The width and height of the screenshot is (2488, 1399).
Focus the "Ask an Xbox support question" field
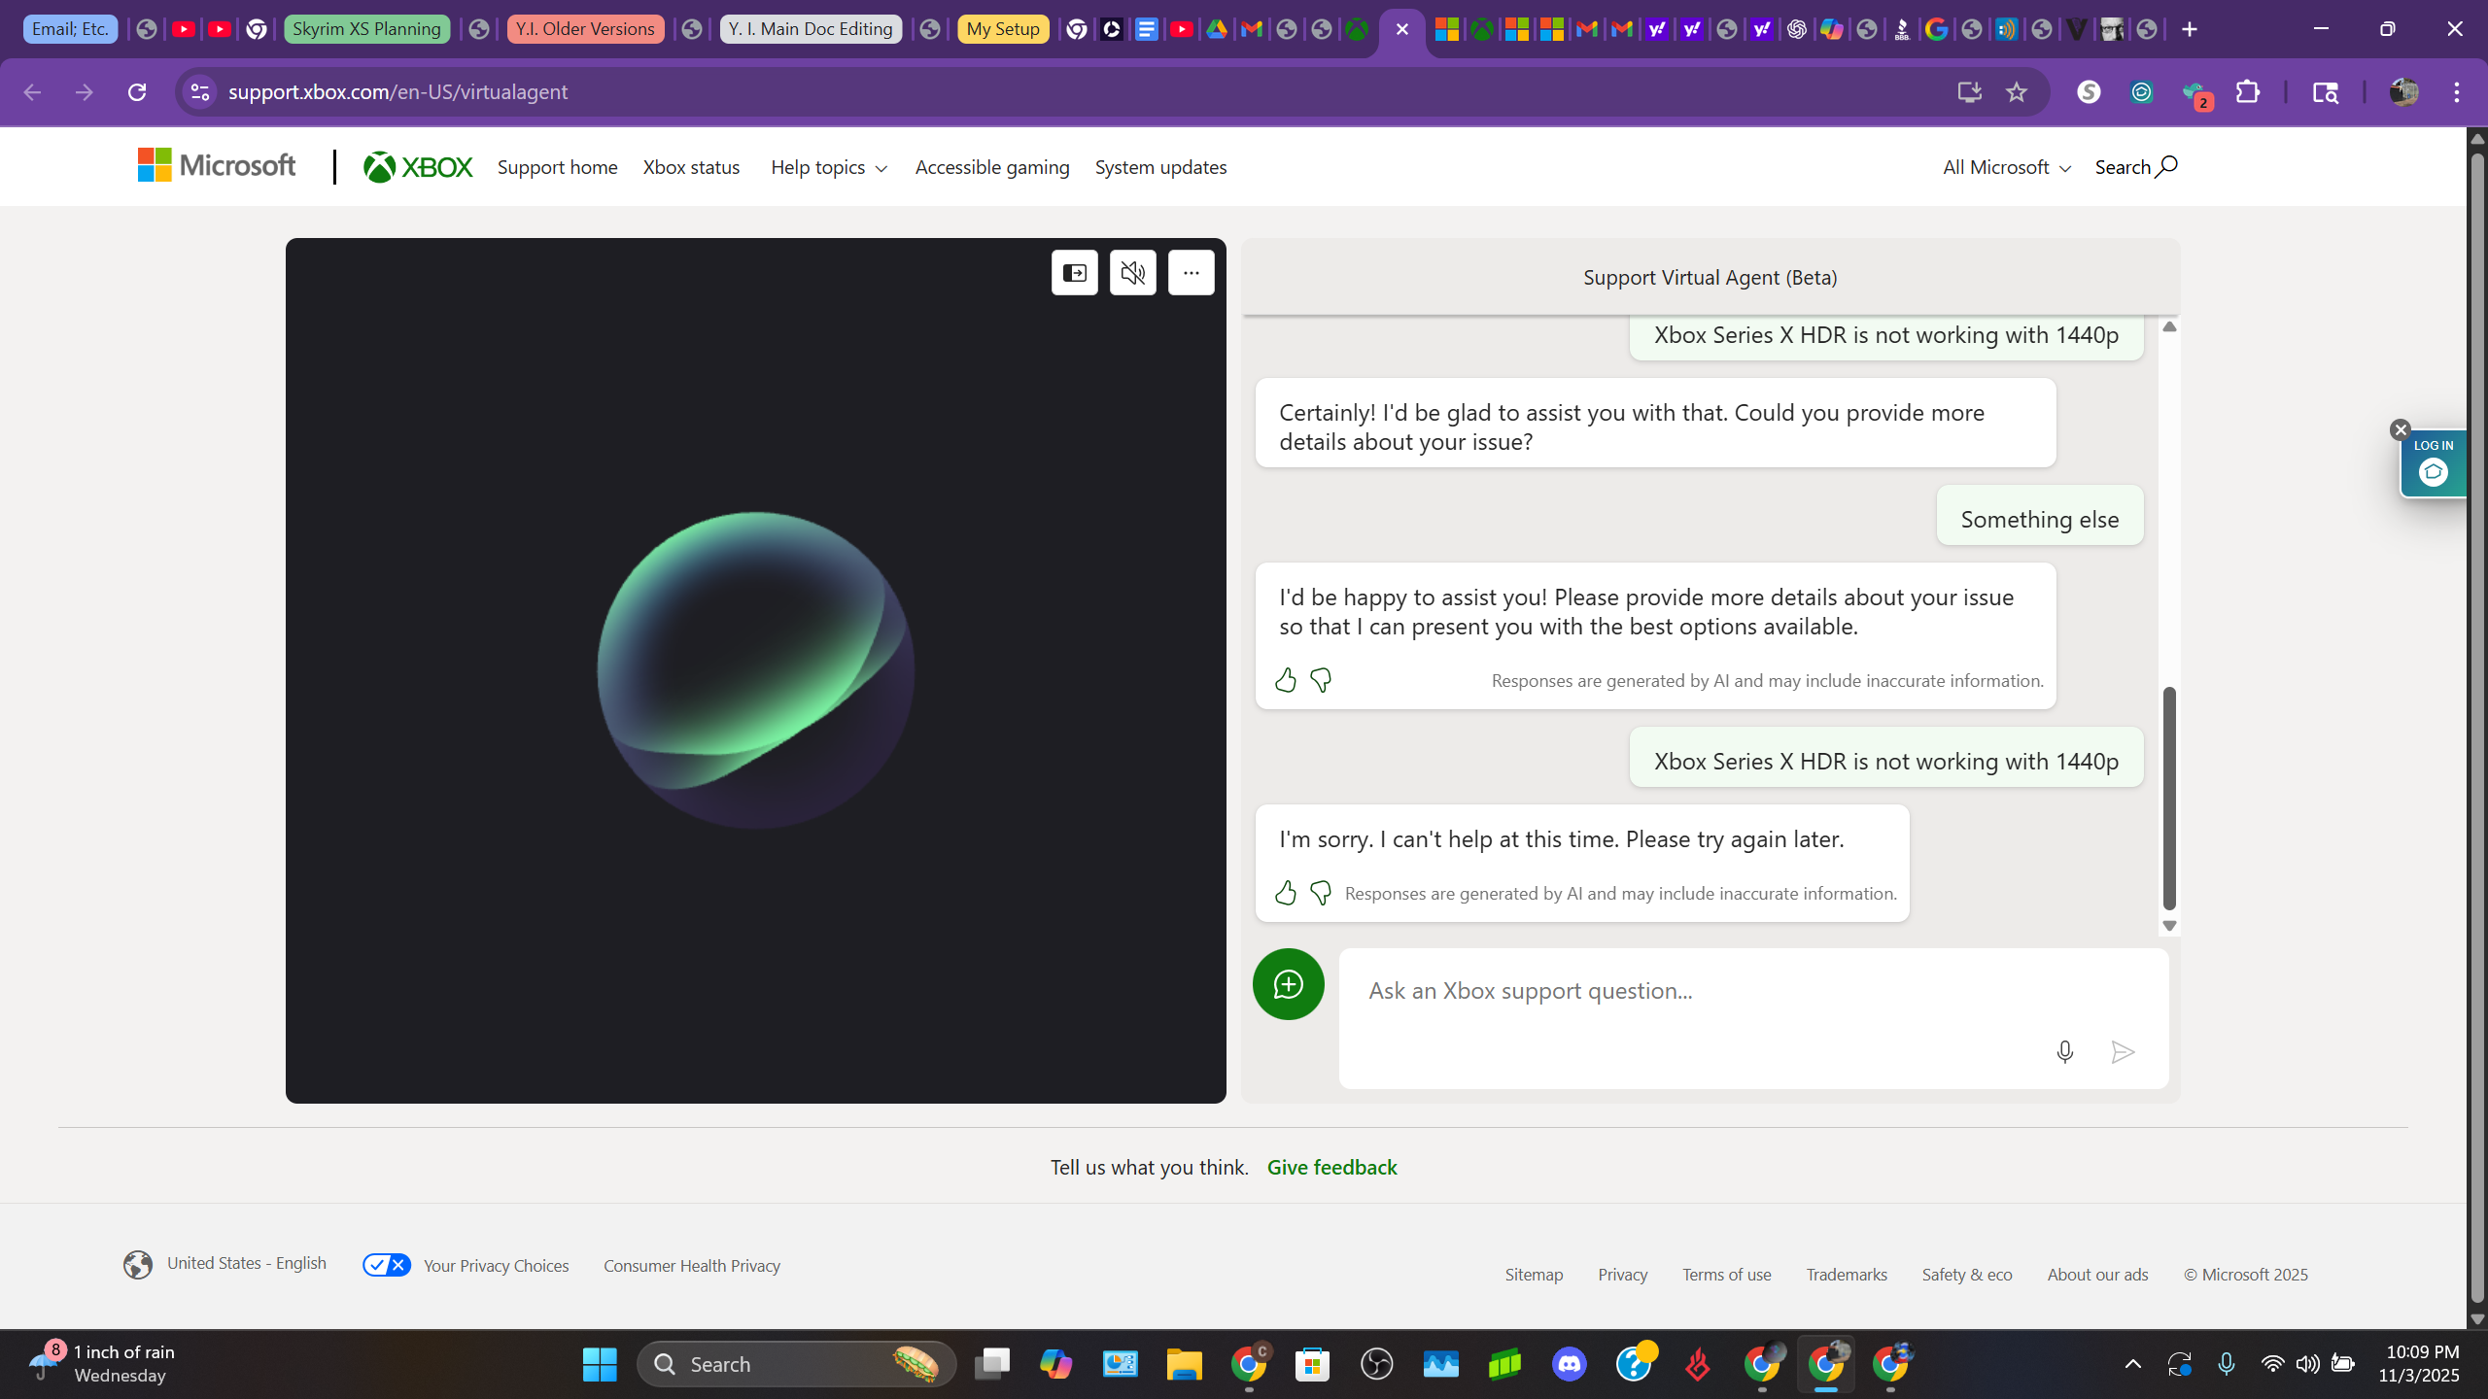(x=1753, y=1017)
